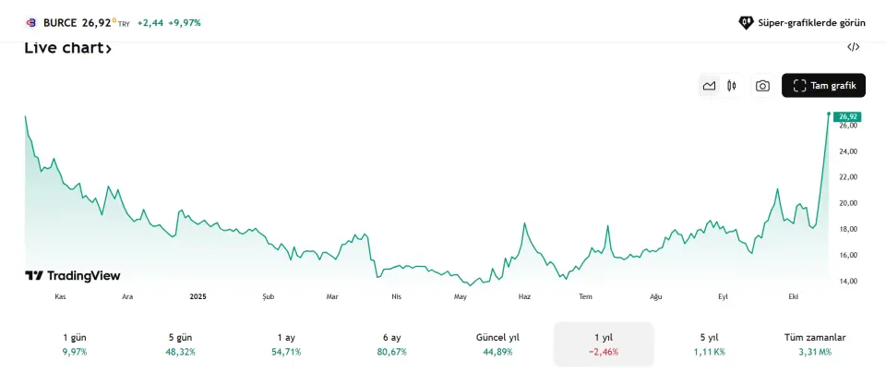Take a chart snapshot with camera icon
Image resolution: width=886 pixels, height=385 pixels.
coord(762,86)
